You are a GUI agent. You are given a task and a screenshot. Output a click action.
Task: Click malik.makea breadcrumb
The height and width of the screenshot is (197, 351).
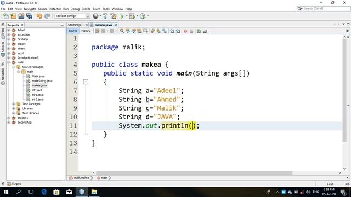(x=81, y=178)
